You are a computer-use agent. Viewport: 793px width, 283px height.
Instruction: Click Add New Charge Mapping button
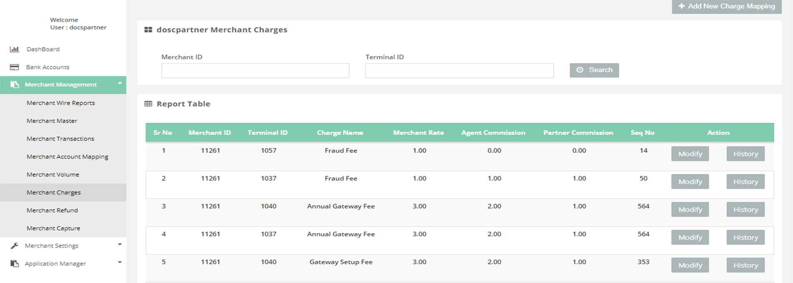tap(726, 6)
